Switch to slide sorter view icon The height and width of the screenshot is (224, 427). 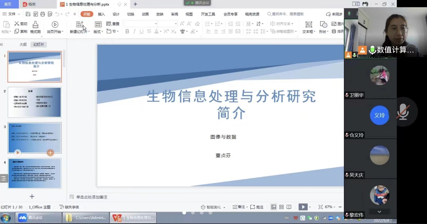click(281, 207)
